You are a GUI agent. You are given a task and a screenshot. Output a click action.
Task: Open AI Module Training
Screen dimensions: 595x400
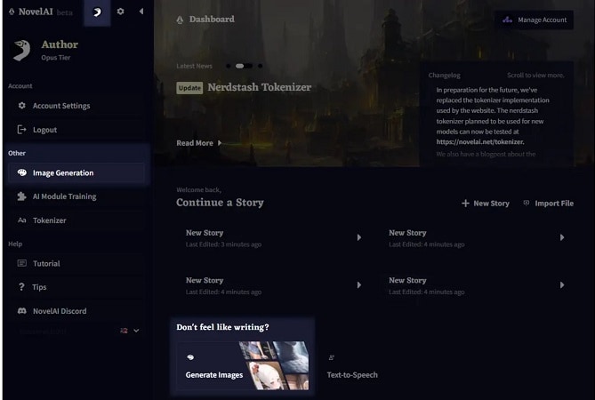pyautogui.click(x=76, y=196)
